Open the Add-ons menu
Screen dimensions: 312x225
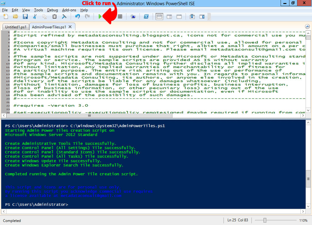pos(69,10)
